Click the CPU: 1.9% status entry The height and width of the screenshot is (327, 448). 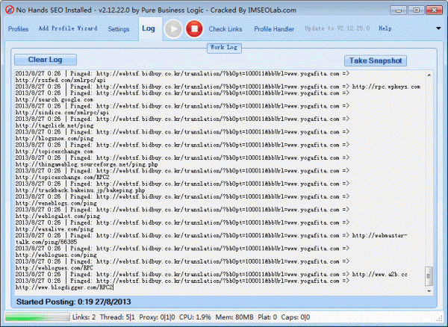point(195,317)
